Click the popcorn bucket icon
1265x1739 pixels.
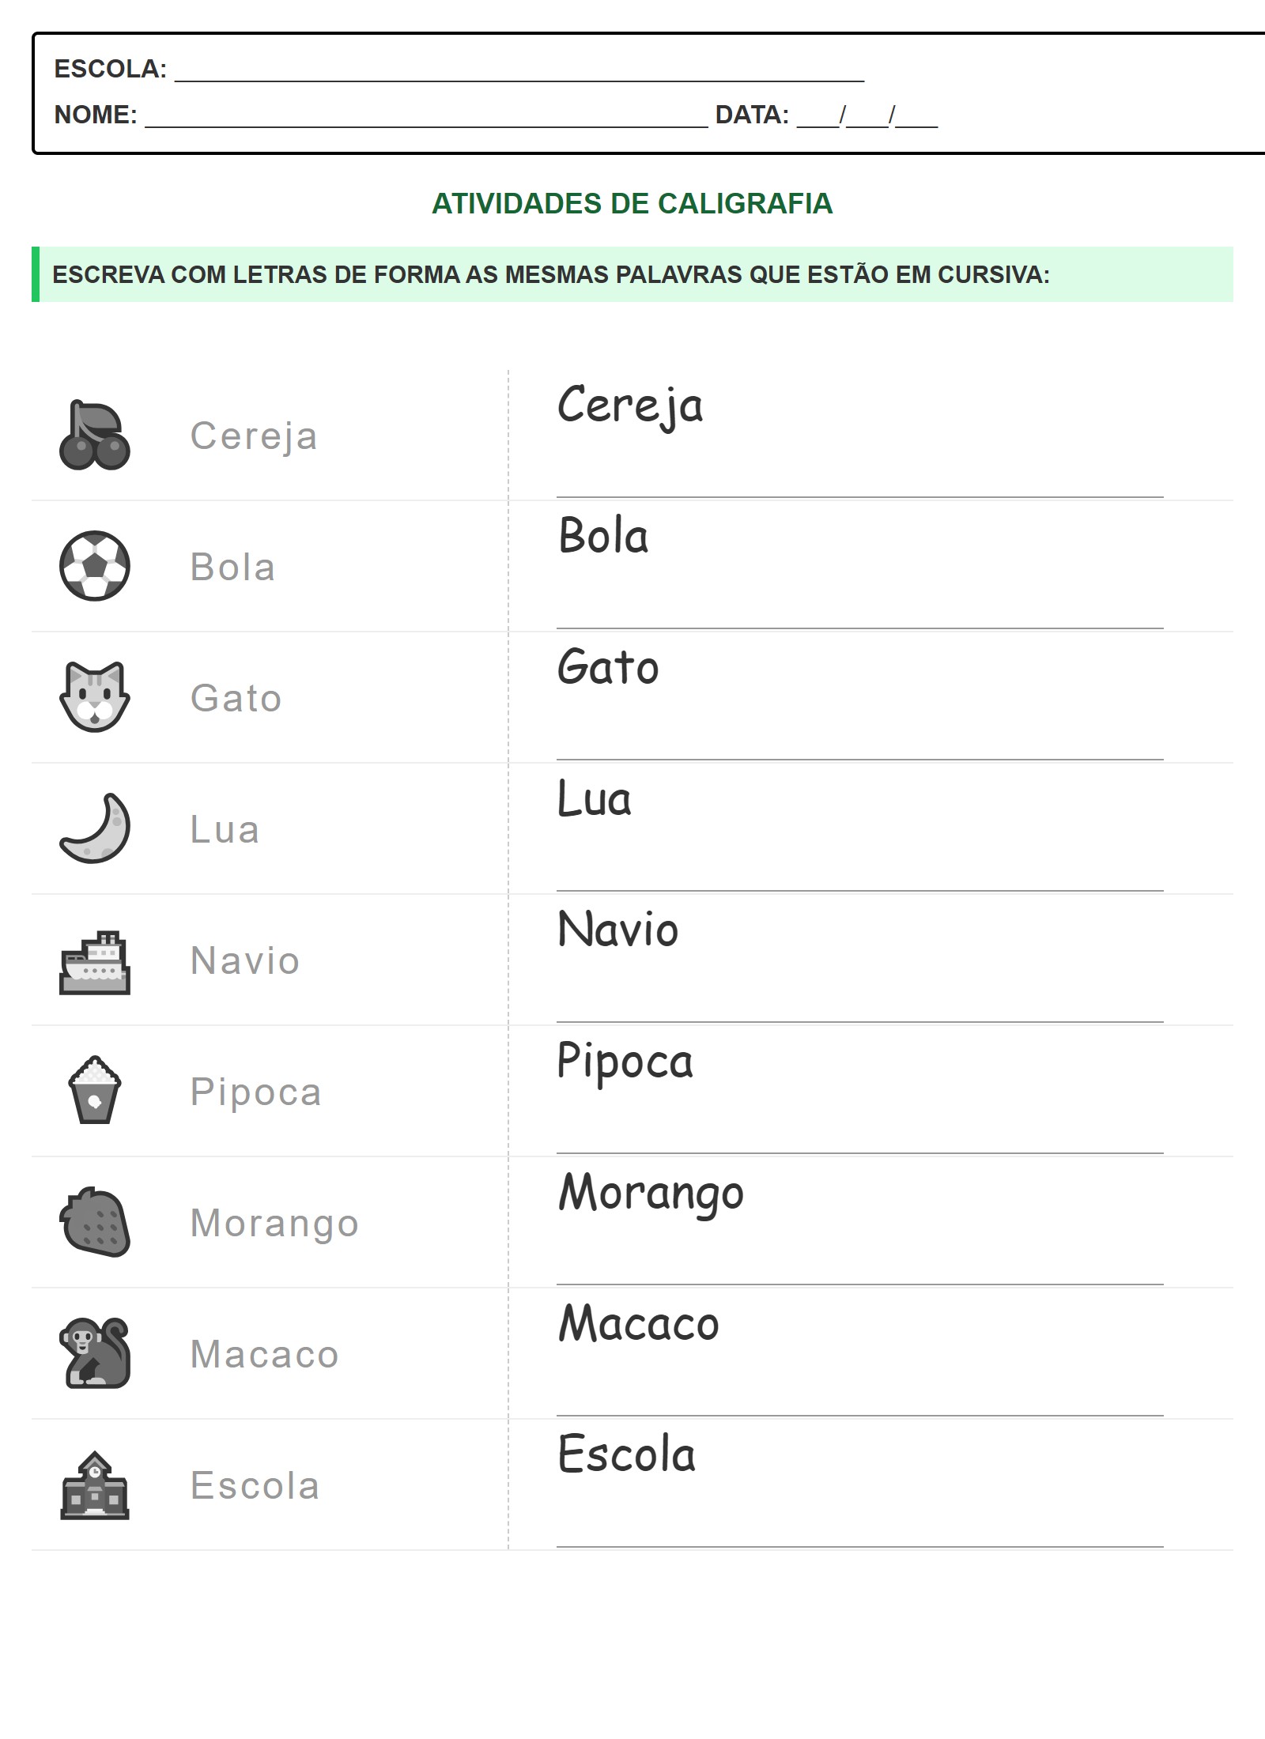(x=95, y=1090)
